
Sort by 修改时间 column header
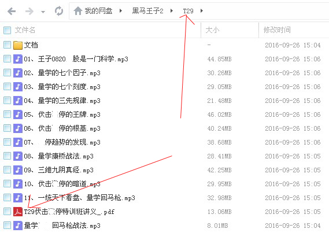point(277,30)
